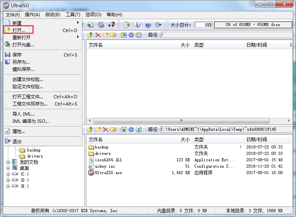Click the red X delete icon in local pane toolbar
This screenshot has width=296, height=217.
[x=106, y=130]
